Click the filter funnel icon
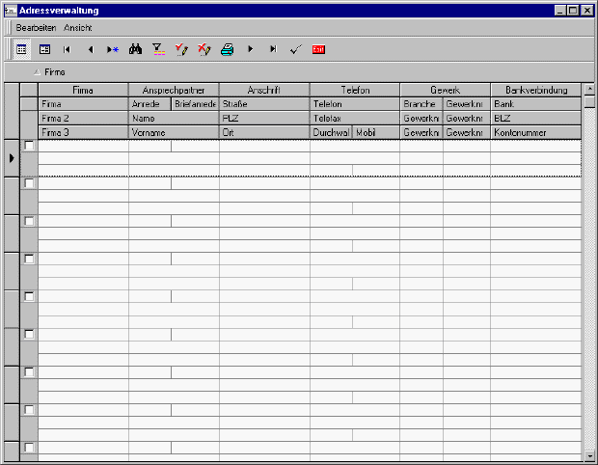The width and height of the screenshot is (598, 465). click(158, 48)
